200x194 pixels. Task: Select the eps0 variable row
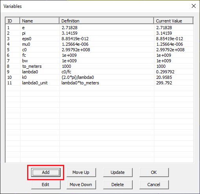[x=100, y=39]
